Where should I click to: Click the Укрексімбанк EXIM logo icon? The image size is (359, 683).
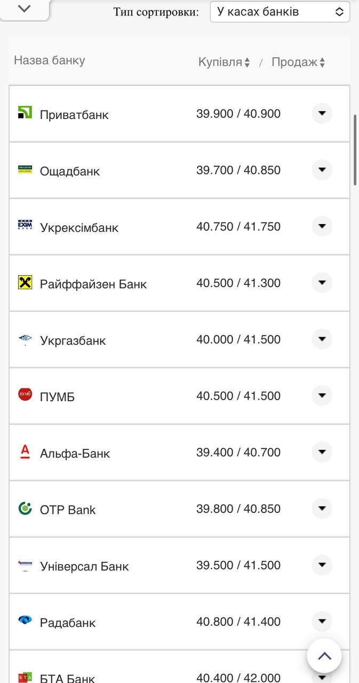click(25, 226)
